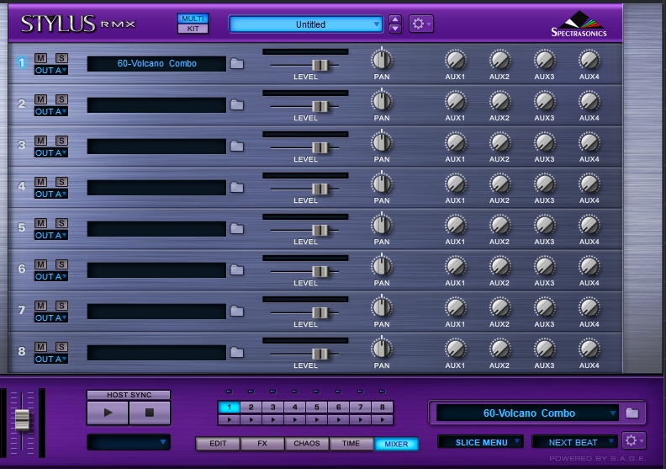Switch to the TIME page
Image resolution: width=666 pixels, height=469 pixels.
coord(351,444)
